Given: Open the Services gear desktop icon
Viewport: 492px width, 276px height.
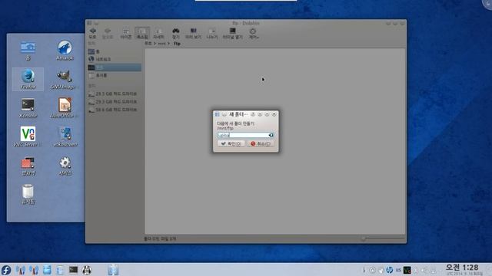Looking at the screenshot, I should tap(65, 166).
